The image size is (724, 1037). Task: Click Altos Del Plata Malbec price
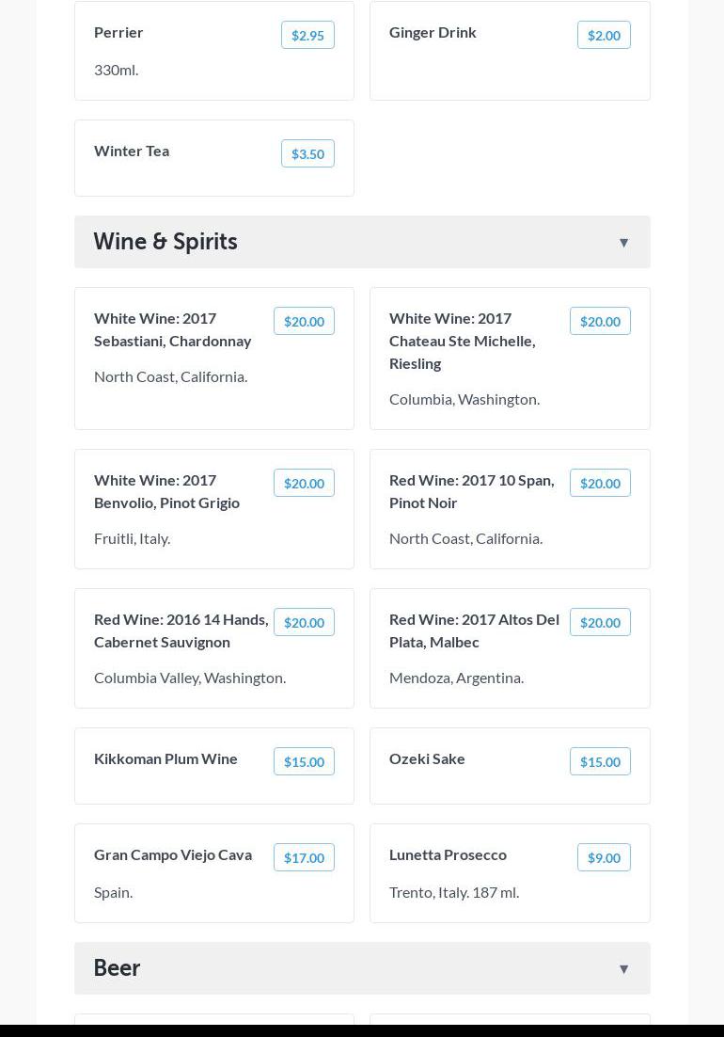(600, 623)
